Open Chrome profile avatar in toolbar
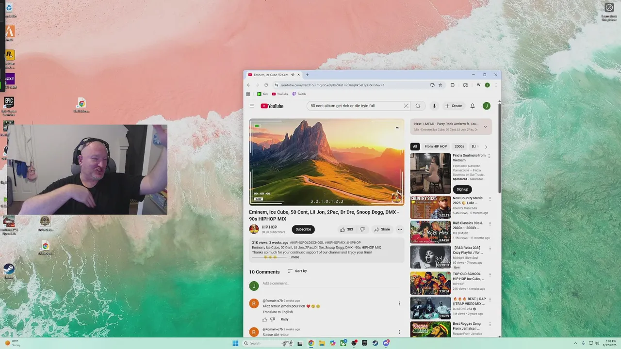Screen dimensions: 621x349 point(487,85)
